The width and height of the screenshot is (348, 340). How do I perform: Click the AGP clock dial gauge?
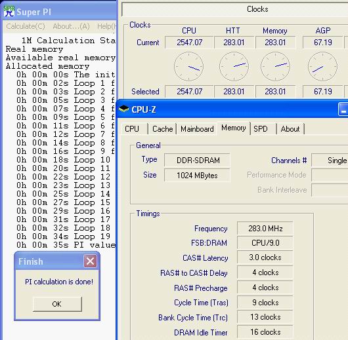point(322,66)
